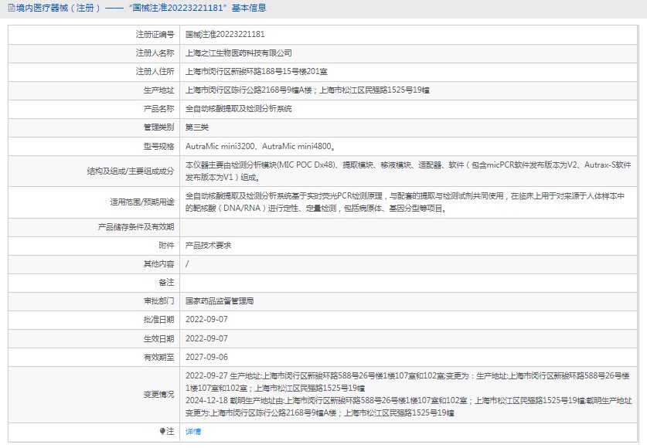
Task: Click the bullet icon beside 注 label
Action: point(162,431)
